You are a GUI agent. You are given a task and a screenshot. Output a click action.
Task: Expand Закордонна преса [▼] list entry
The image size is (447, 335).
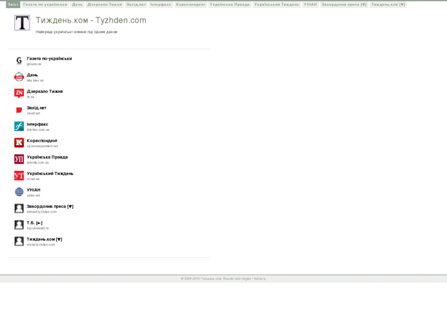click(x=50, y=207)
